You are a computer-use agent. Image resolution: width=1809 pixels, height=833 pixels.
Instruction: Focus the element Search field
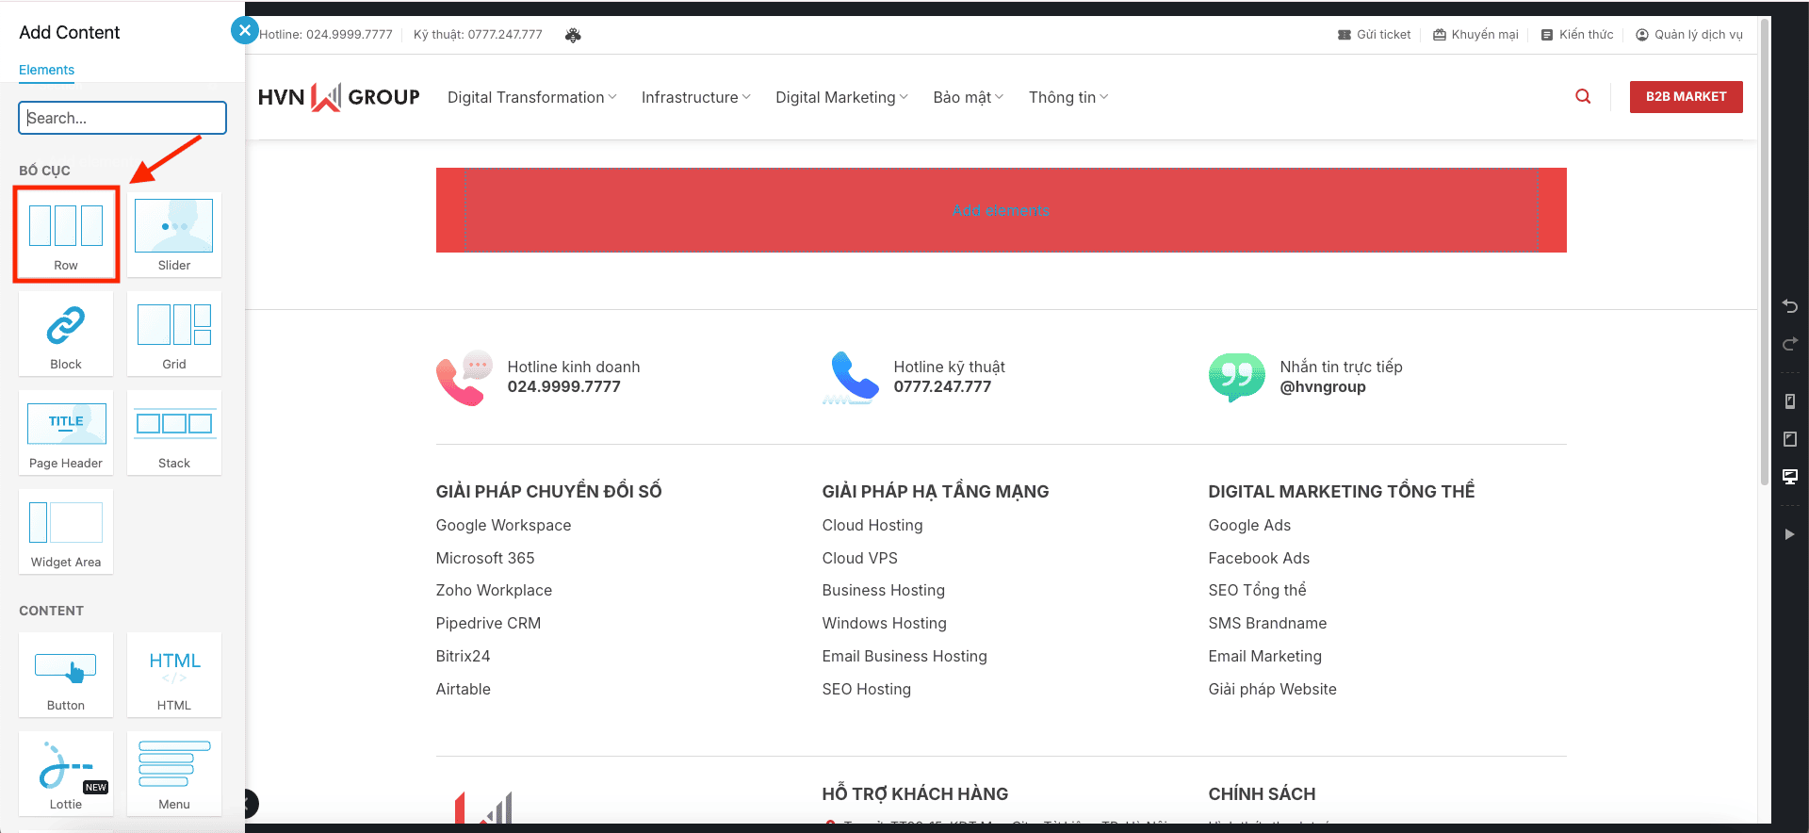coord(122,118)
